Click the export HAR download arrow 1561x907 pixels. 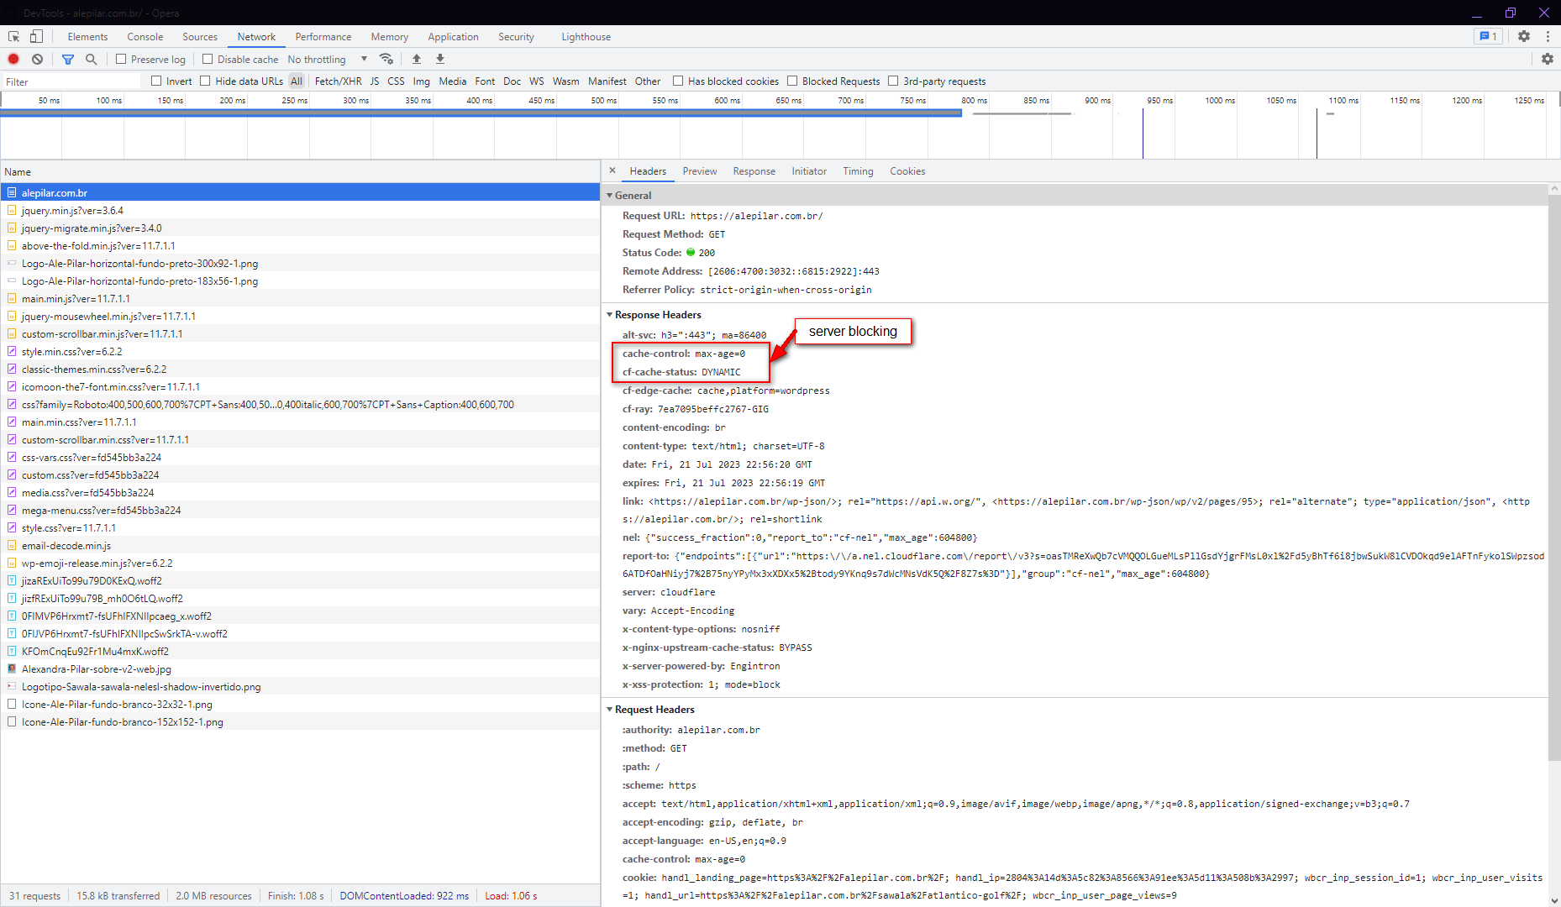[x=439, y=59]
